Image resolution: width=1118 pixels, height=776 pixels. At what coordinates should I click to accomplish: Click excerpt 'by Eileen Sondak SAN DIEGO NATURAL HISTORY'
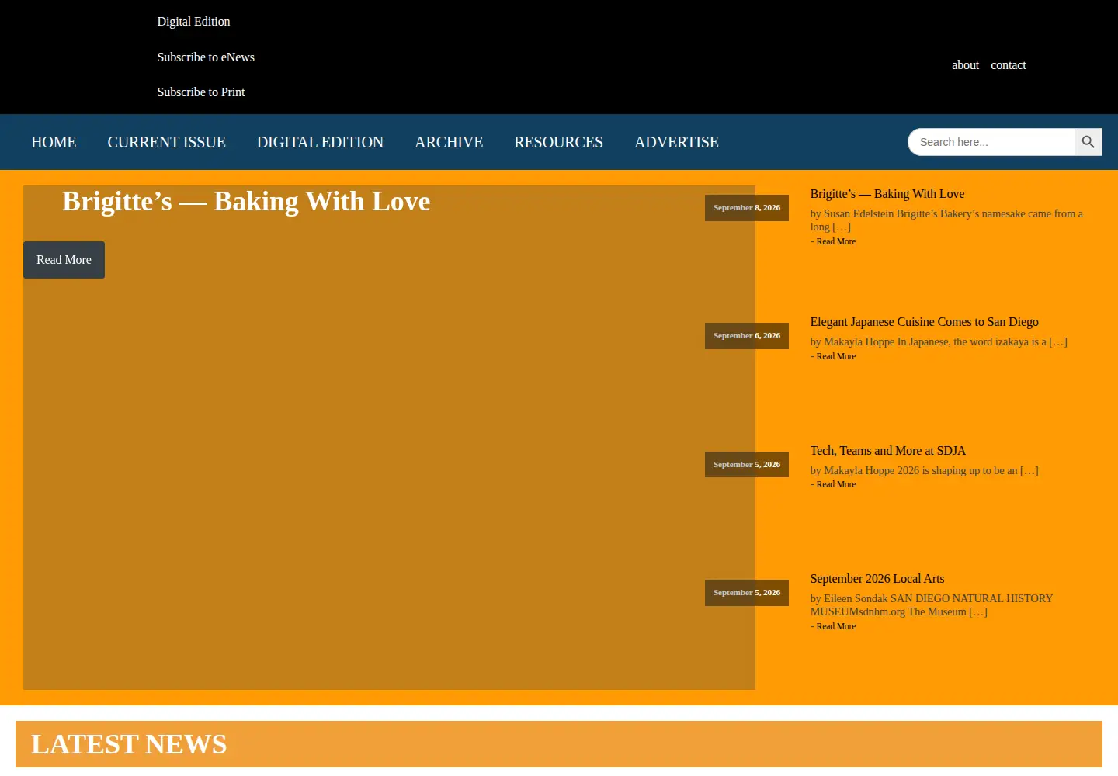(x=932, y=605)
